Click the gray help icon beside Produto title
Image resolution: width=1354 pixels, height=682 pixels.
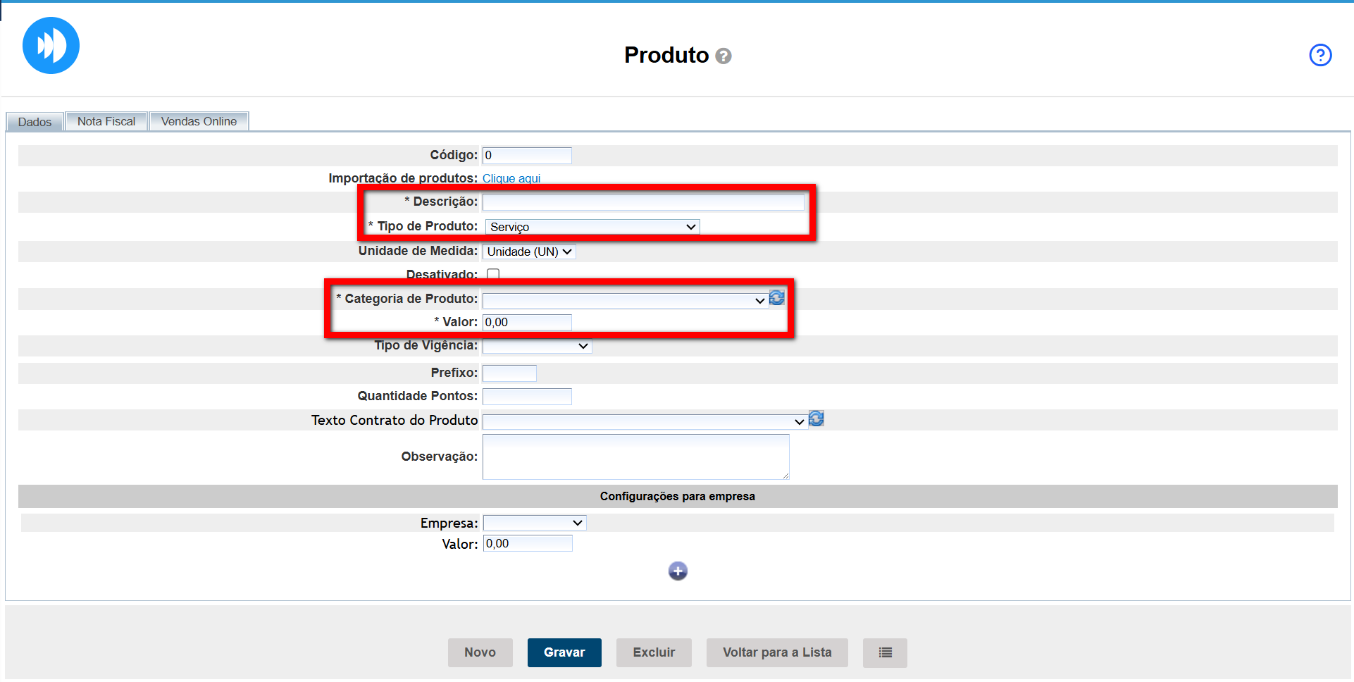point(723,56)
